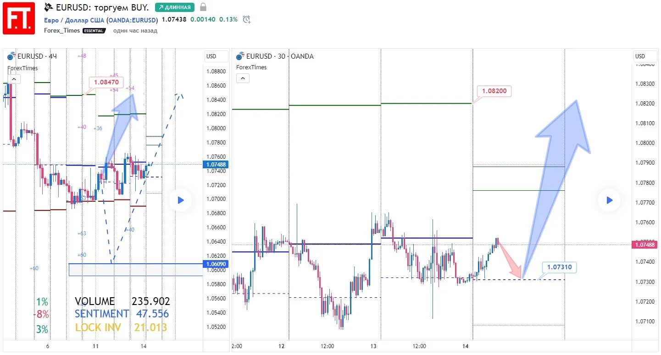Click the 1.07310 price label on right chart

559,267
